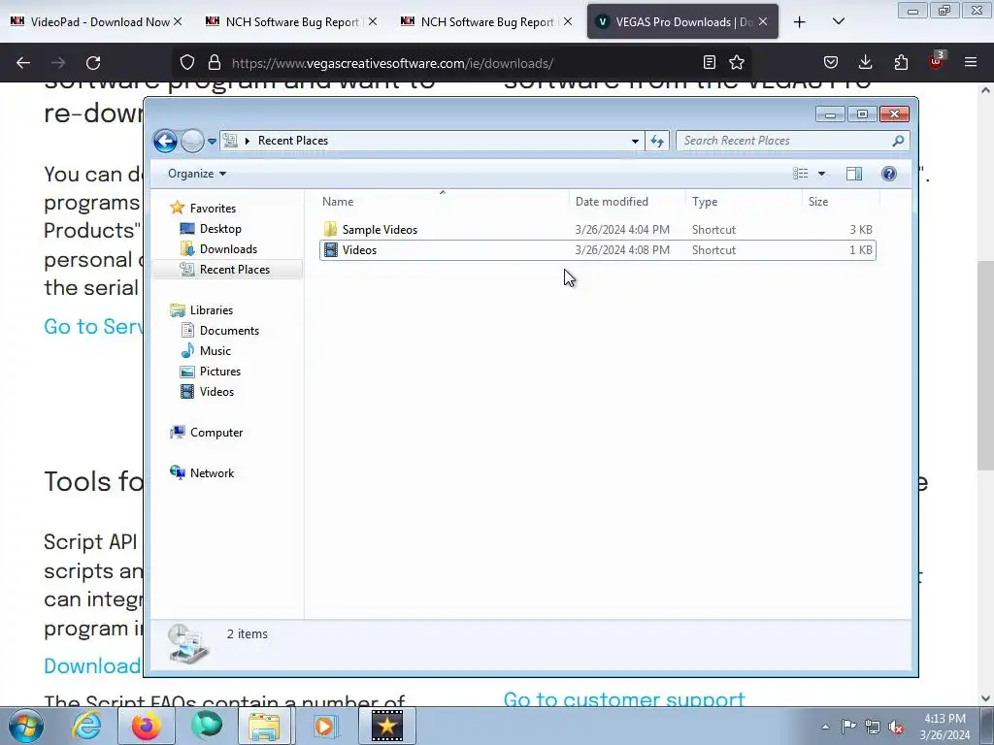The image size is (994, 745).
Task: Click the Save to Pocket icon
Action: click(831, 62)
